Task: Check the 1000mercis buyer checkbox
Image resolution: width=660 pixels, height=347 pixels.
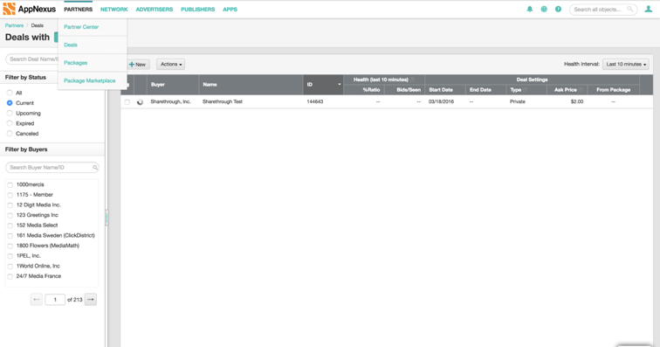Action: pyautogui.click(x=10, y=184)
